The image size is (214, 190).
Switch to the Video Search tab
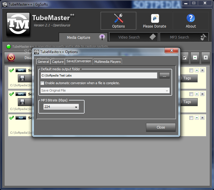(x=134, y=37)
